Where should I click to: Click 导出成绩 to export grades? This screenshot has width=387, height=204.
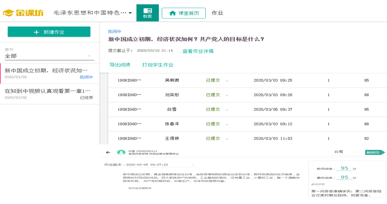click(x=120, y=65)
